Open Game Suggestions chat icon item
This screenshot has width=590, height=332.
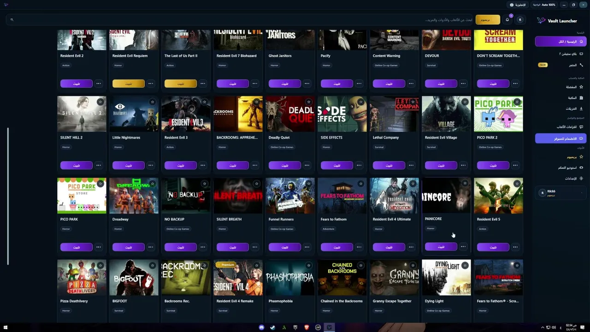coord(560,127)
